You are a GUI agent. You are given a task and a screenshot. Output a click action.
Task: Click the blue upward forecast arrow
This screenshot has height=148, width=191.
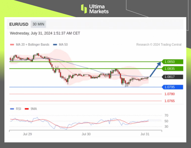156,69
